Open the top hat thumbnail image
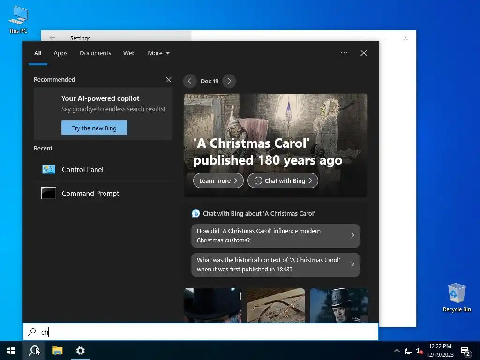The image size is (480, 360). pyautogui.click(x=212, y=305)
